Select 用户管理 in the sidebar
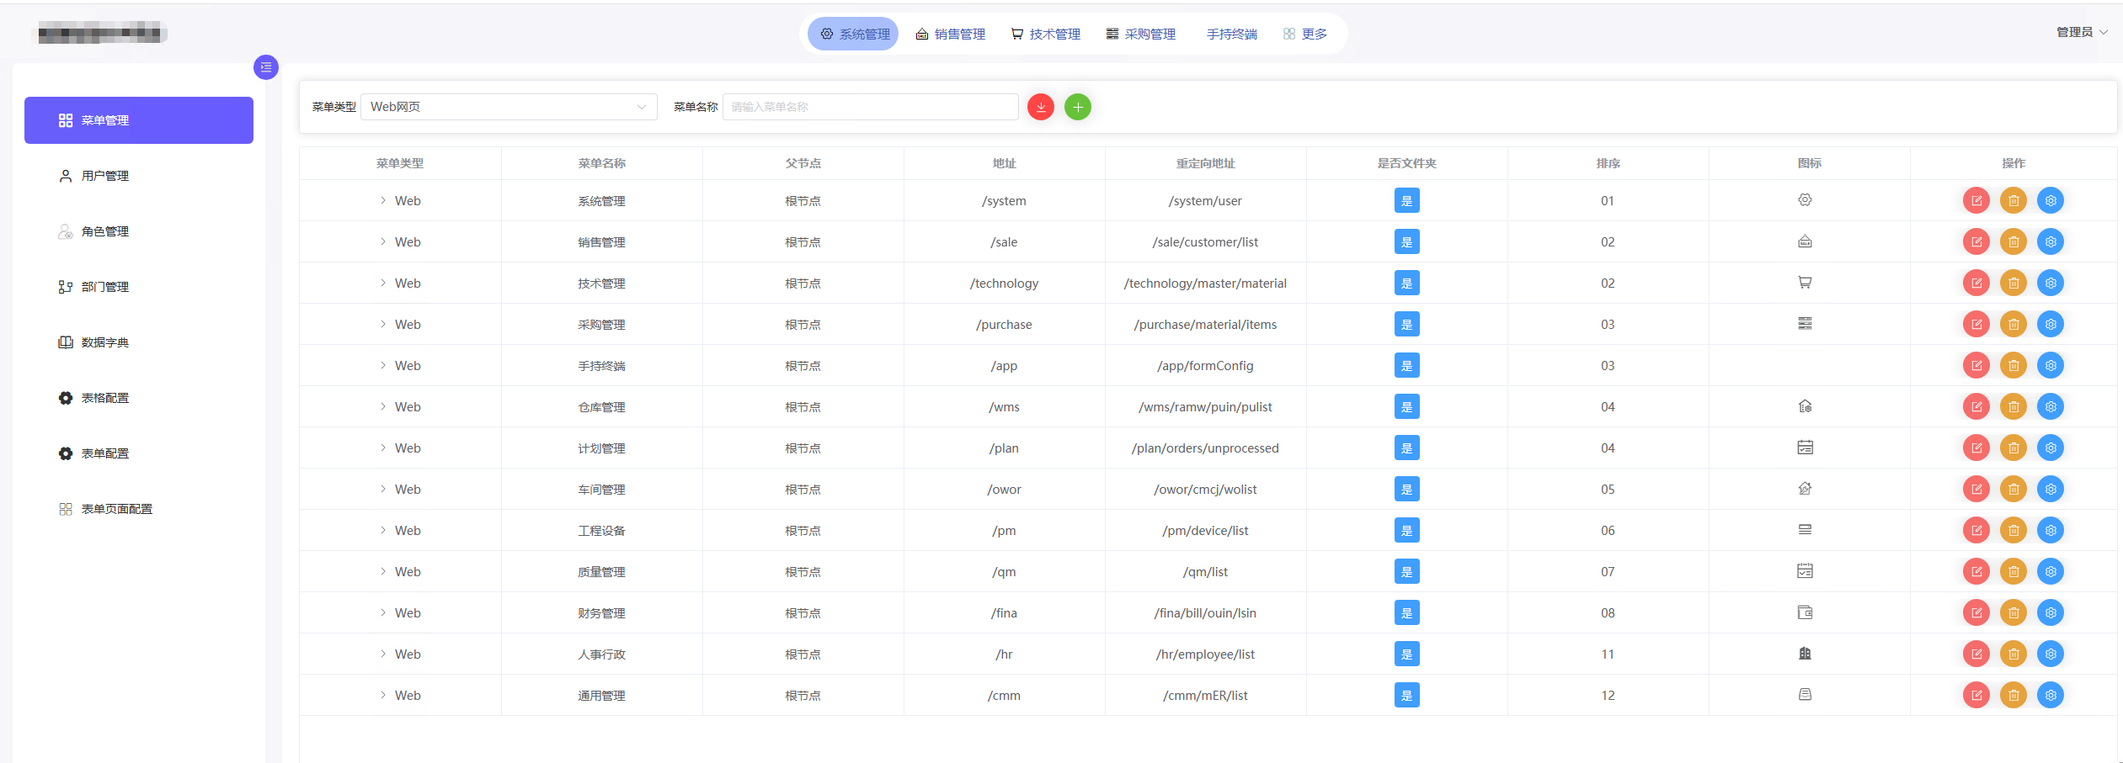 [104, 175]
